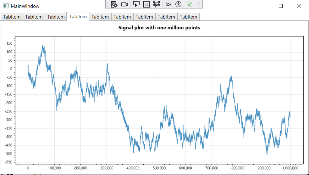Switch to the first TabItem tab

click(x=12, y=17)
